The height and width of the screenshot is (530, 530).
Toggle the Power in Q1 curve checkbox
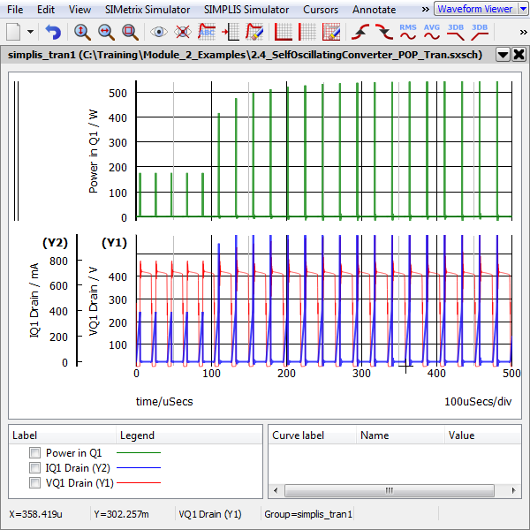pos(35,452)
